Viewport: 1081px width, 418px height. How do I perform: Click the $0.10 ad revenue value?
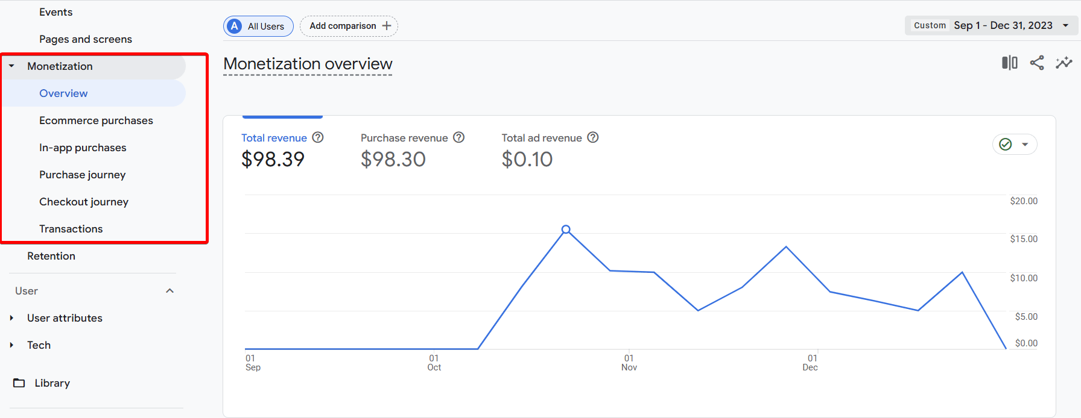[x=527, y=159]
